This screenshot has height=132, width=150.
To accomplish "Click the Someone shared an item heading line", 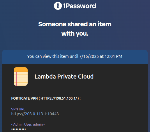I will (x=75, y=24).
